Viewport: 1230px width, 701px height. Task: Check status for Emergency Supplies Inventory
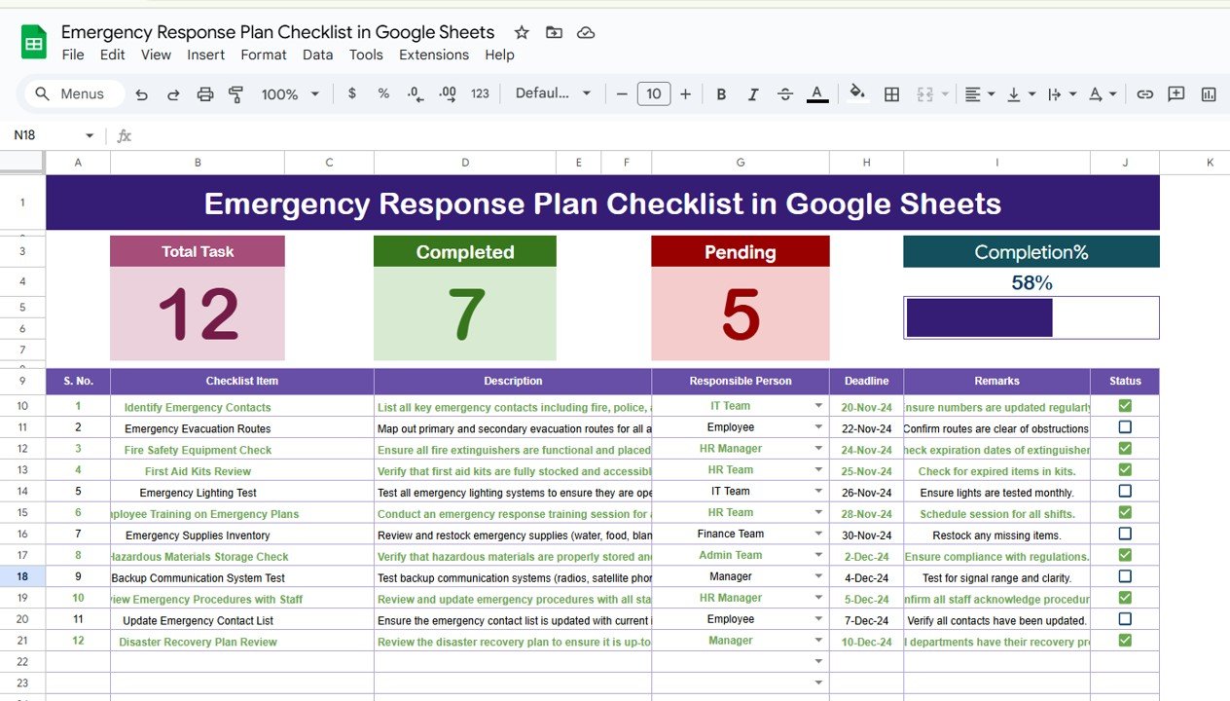(x=1125, y=534)
